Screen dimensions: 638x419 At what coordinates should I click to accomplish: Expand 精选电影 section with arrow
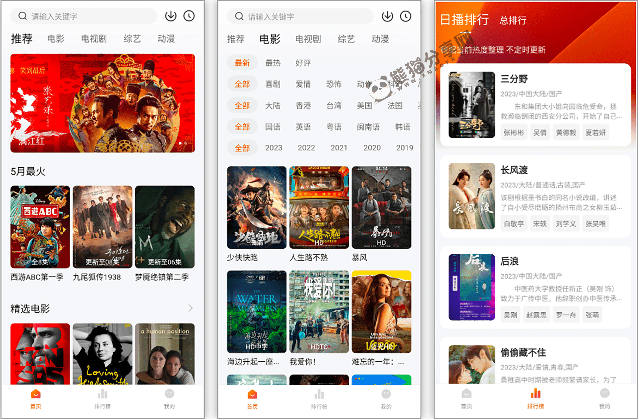190,308
